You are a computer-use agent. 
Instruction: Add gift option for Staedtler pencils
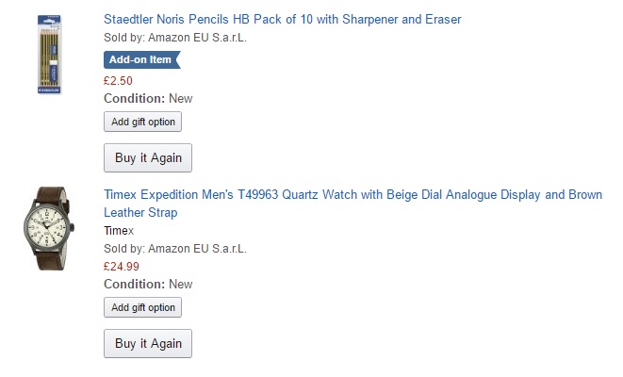click(x=142, y=122)
